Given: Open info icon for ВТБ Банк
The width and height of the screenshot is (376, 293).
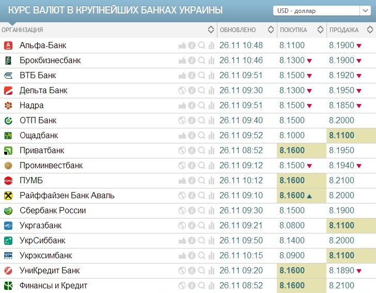Looking at the screenshot, I should coord(192,75).
